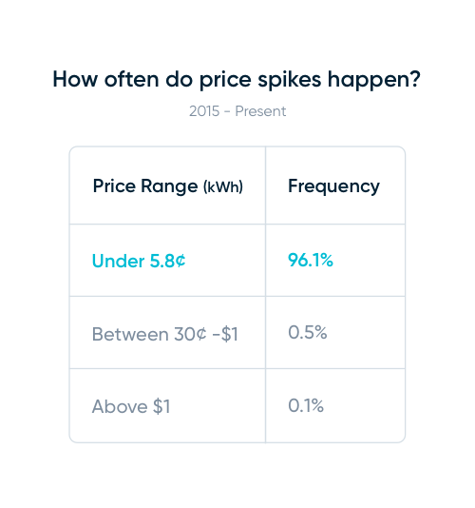Click '5.8¢' in the highlighted row
Screen dimensions: 475x508
point(167,261)
